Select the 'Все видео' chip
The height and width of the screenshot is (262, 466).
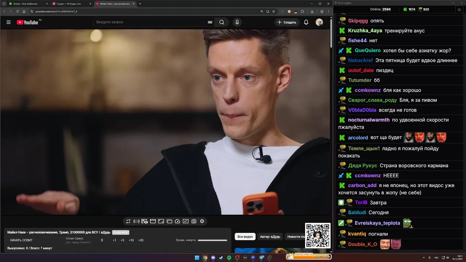(x=245, y=237)
